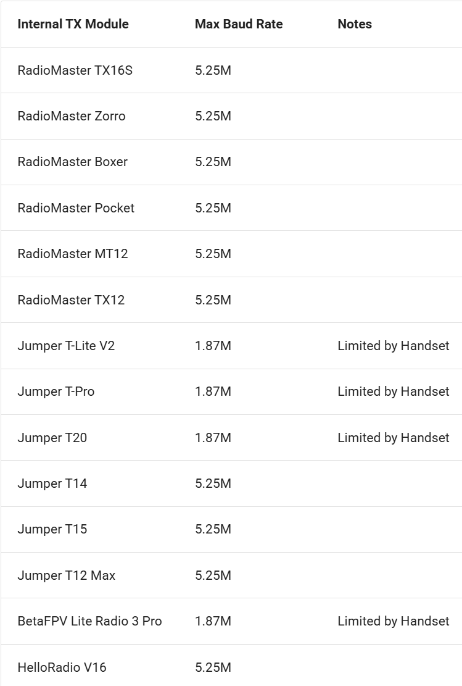The image size is (462, 686).
Task: Click the Jumper T12 Max cell
Action: pos(67,575)
